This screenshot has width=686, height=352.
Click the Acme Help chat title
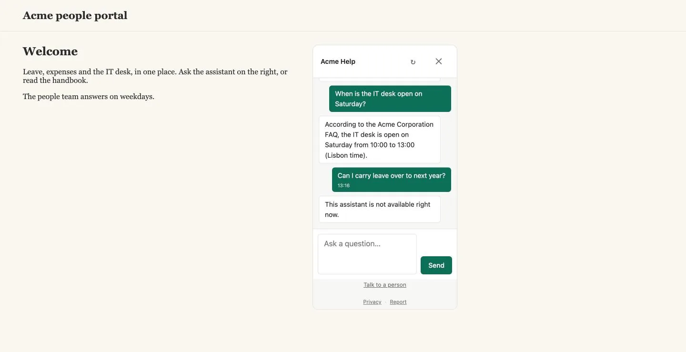point(338,61)
